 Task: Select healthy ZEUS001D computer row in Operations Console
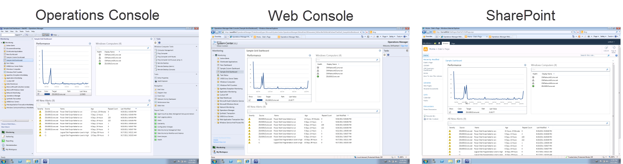(110, 63)
